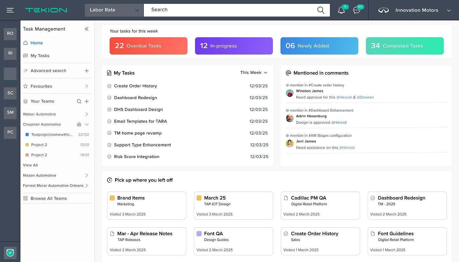Image resolution: width=459 pixels, height=262 pixels.
Task: Open the SM module in left rail
Action: click(x=10, y=113)
